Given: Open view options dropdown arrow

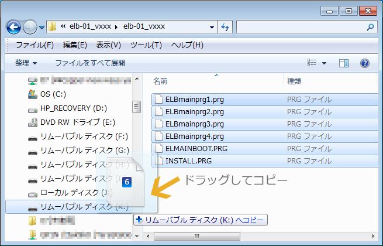Looking at the screenshot, I should (324, 63).
